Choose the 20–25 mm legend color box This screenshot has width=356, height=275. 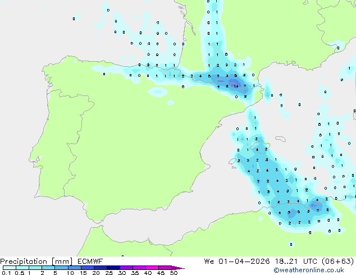point(101,268)
